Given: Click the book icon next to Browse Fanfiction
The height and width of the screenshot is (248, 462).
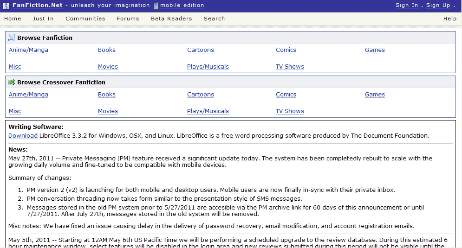Looking at the screenshot, I should (12, 38).
